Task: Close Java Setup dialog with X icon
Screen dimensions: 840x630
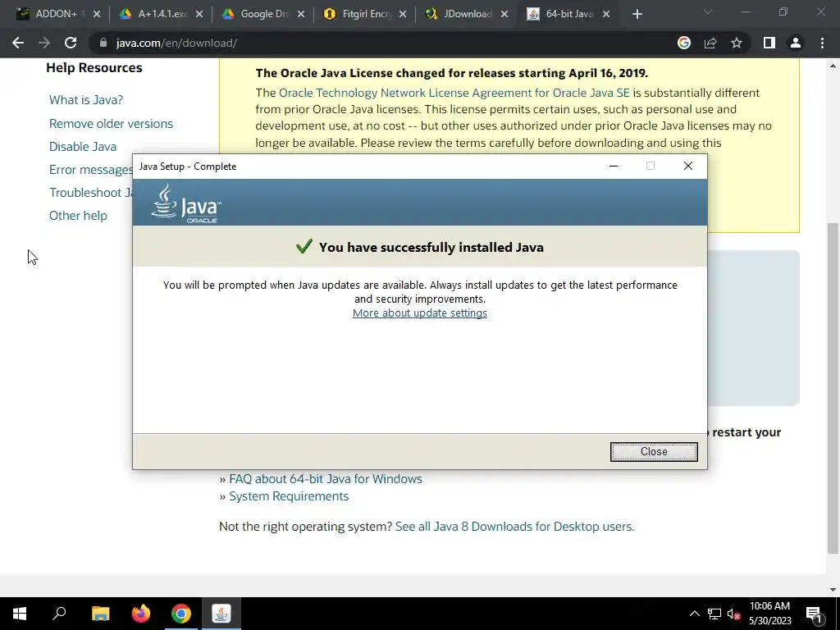Action: [688, 166]
